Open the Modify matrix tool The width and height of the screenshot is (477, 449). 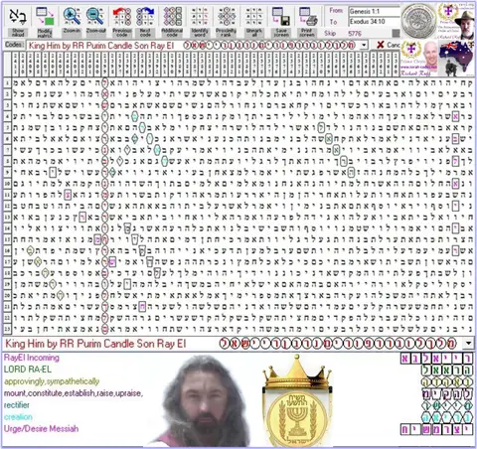45,22
